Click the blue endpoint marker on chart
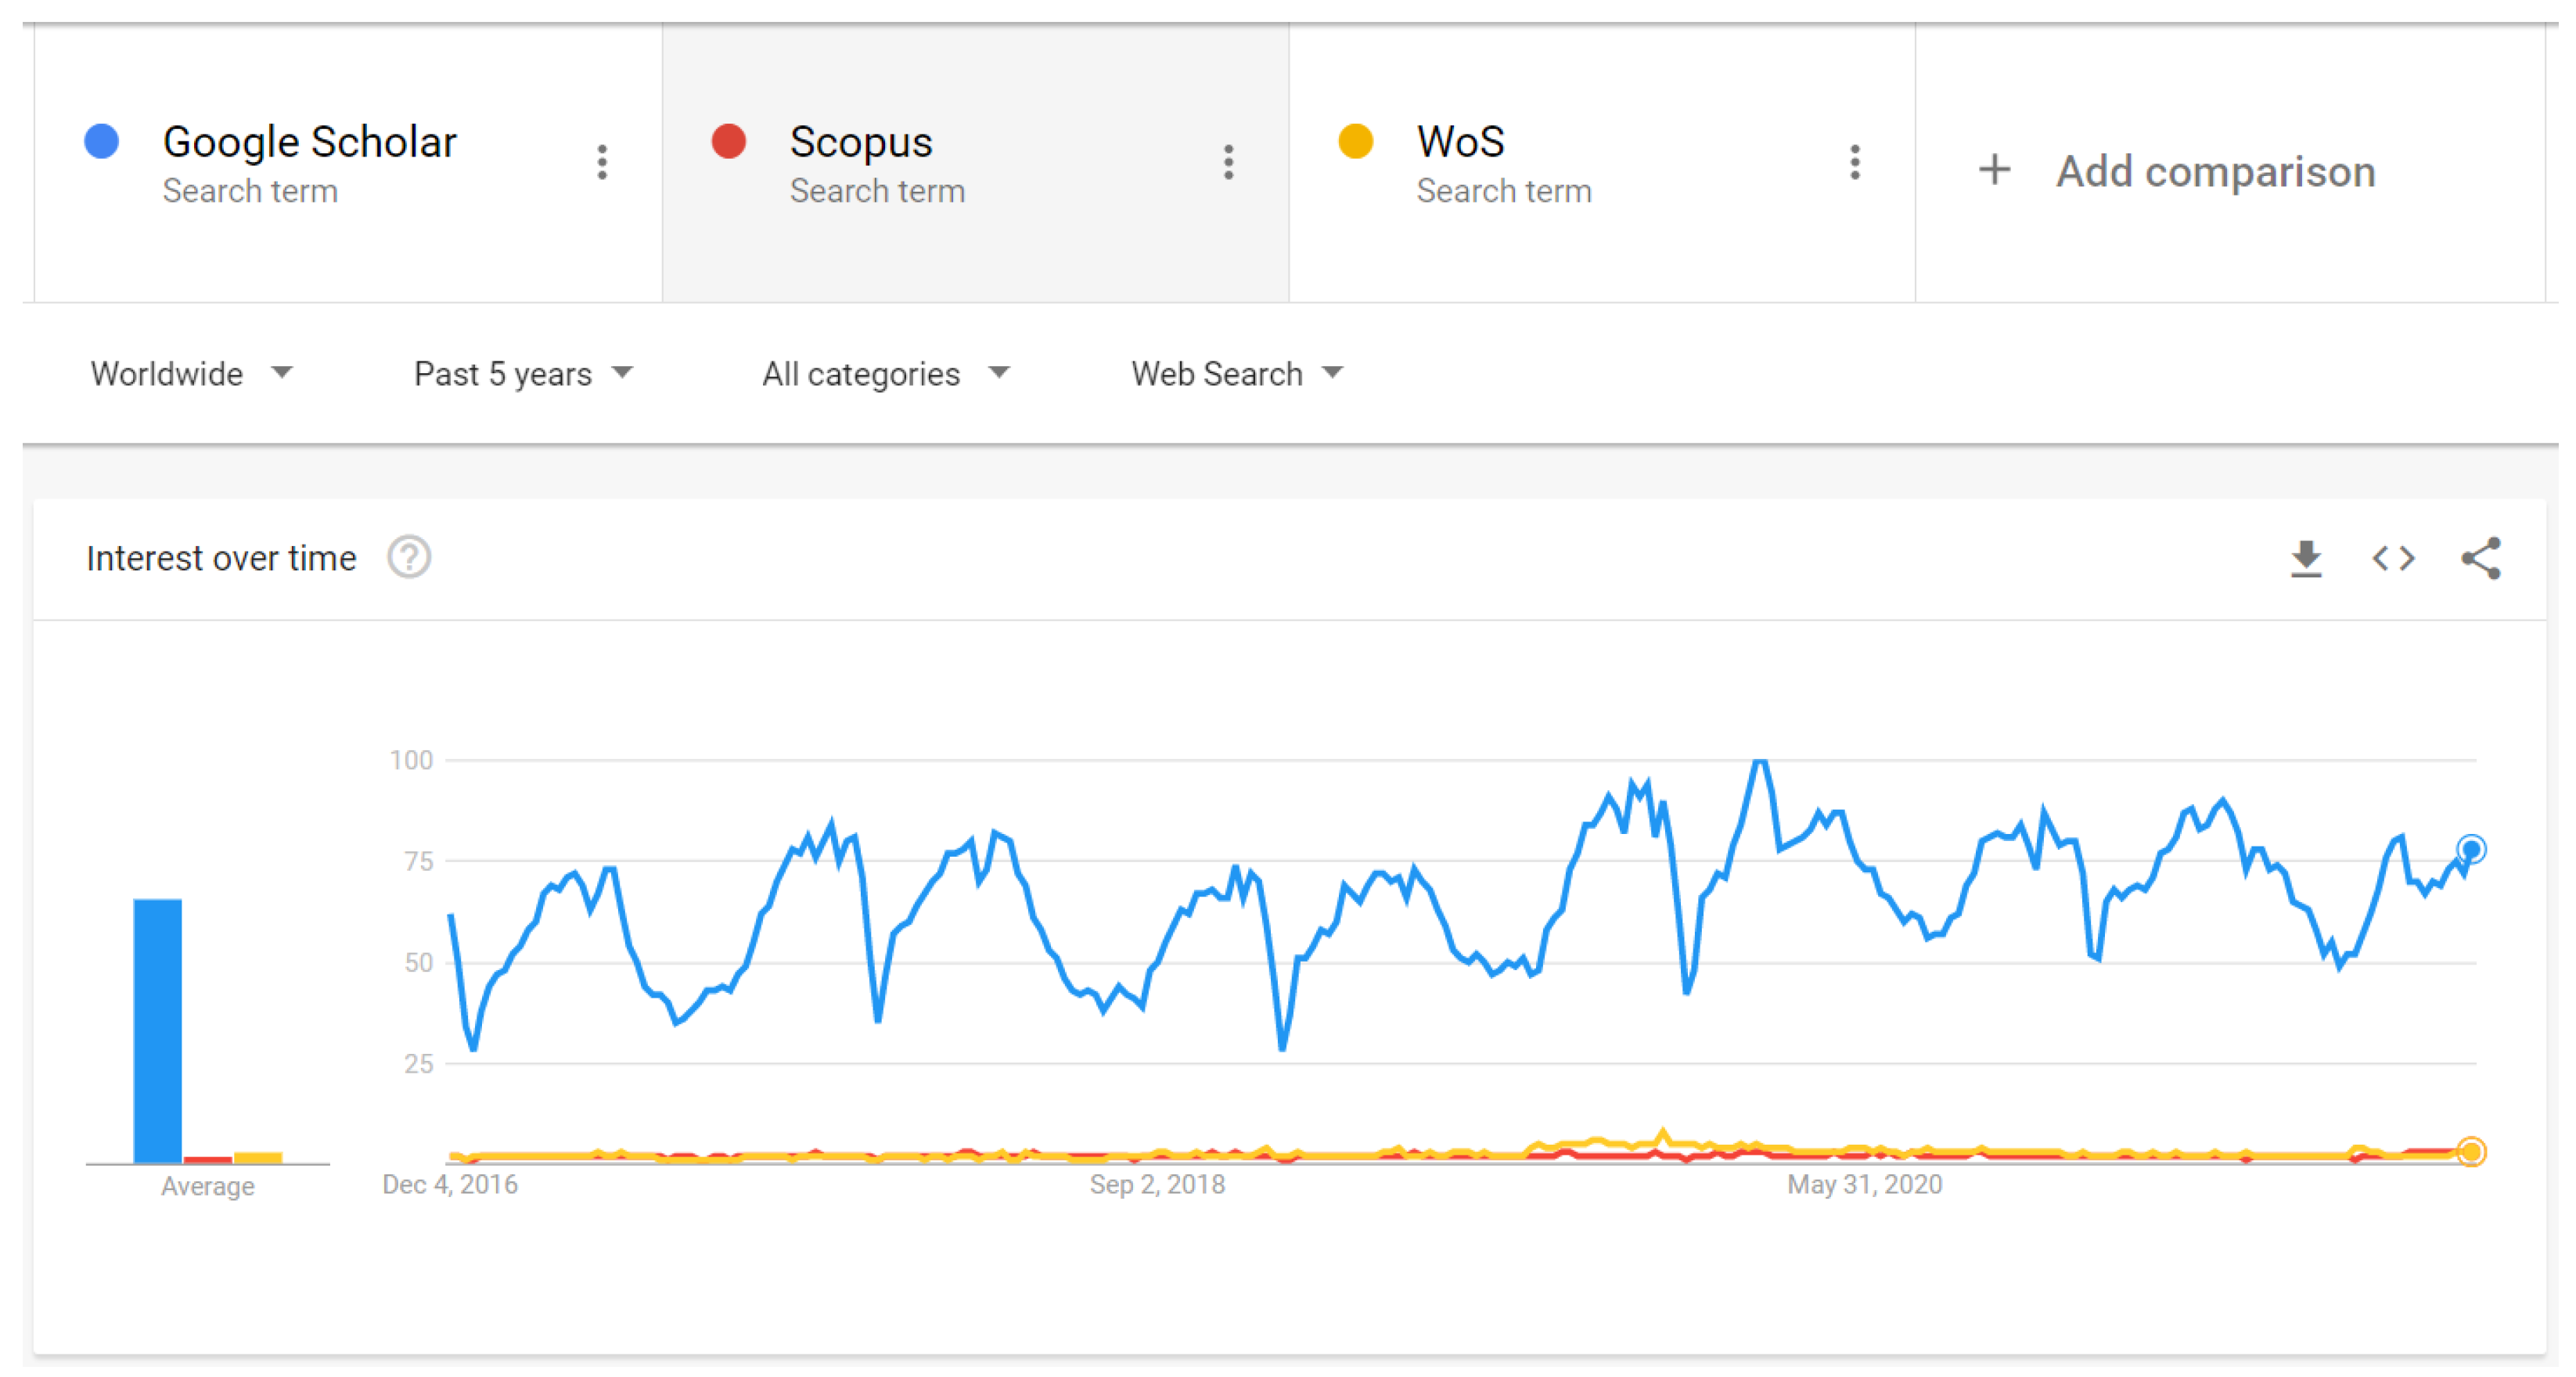Image resolution: width=2576 pixels, height=1377 pixels. 2470,849
